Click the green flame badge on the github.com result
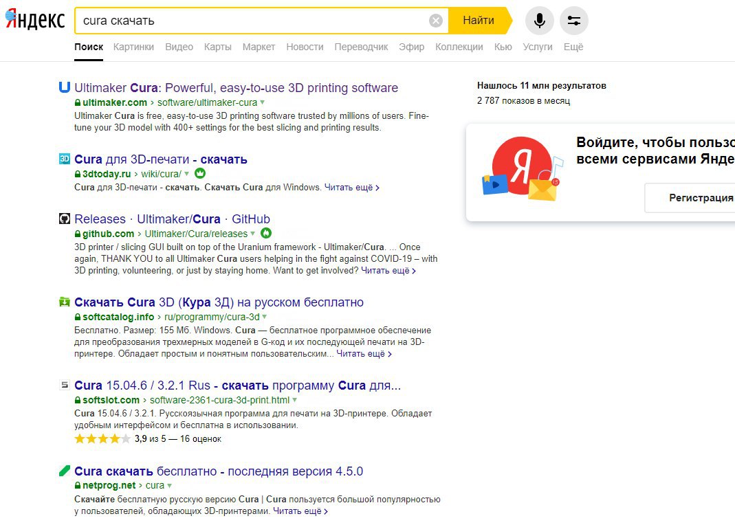Screen dimensions: 735x525 pos(266,233)
